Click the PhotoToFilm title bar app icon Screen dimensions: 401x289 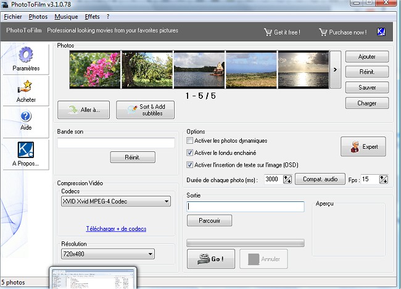coord(5,4)
